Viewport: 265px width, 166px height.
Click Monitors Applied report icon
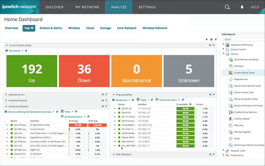(231, 132)
